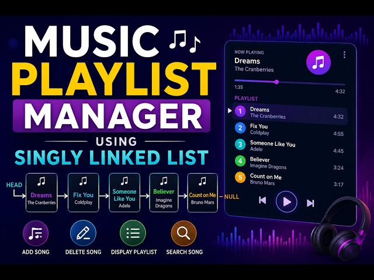Skip to next track
This screenshot has height=280, width=374.
tap(310, 203)
